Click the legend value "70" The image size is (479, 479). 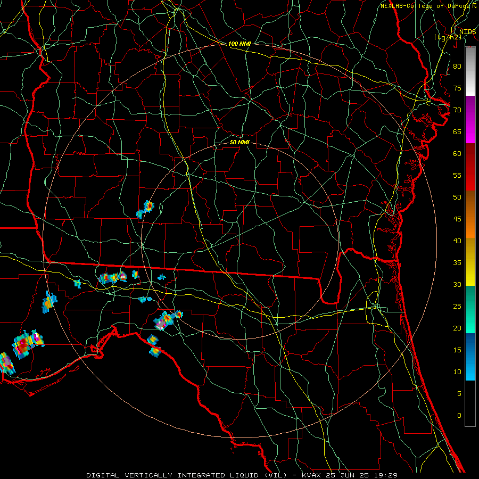click(457, 110)
